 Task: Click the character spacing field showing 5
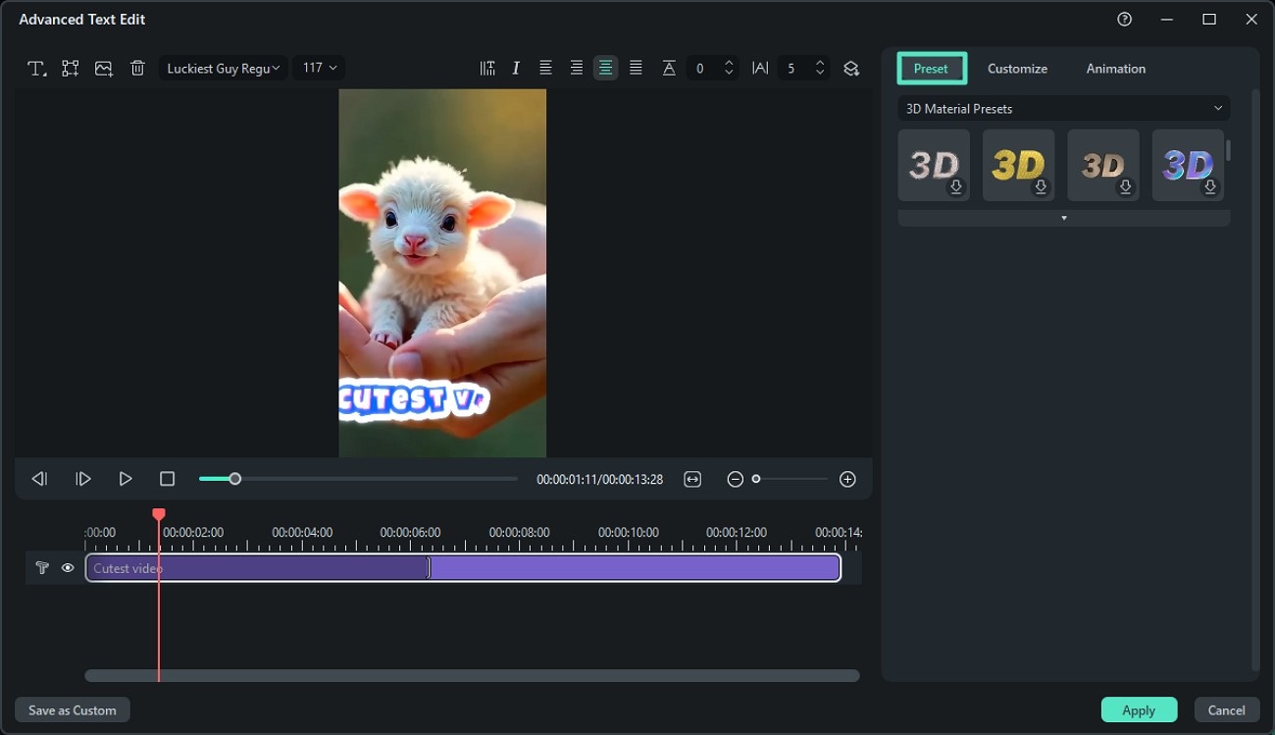tap(792, 69)
